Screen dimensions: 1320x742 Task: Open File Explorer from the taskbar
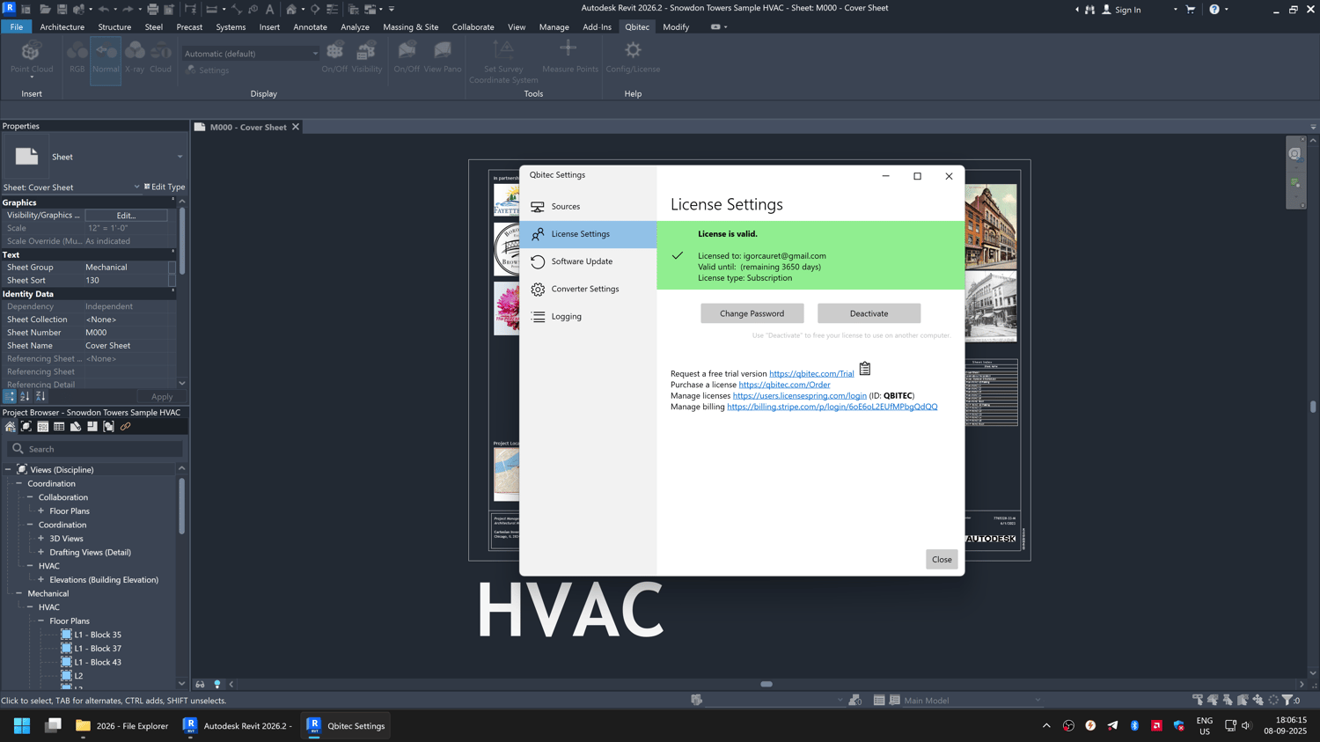[x=121, y=726]
